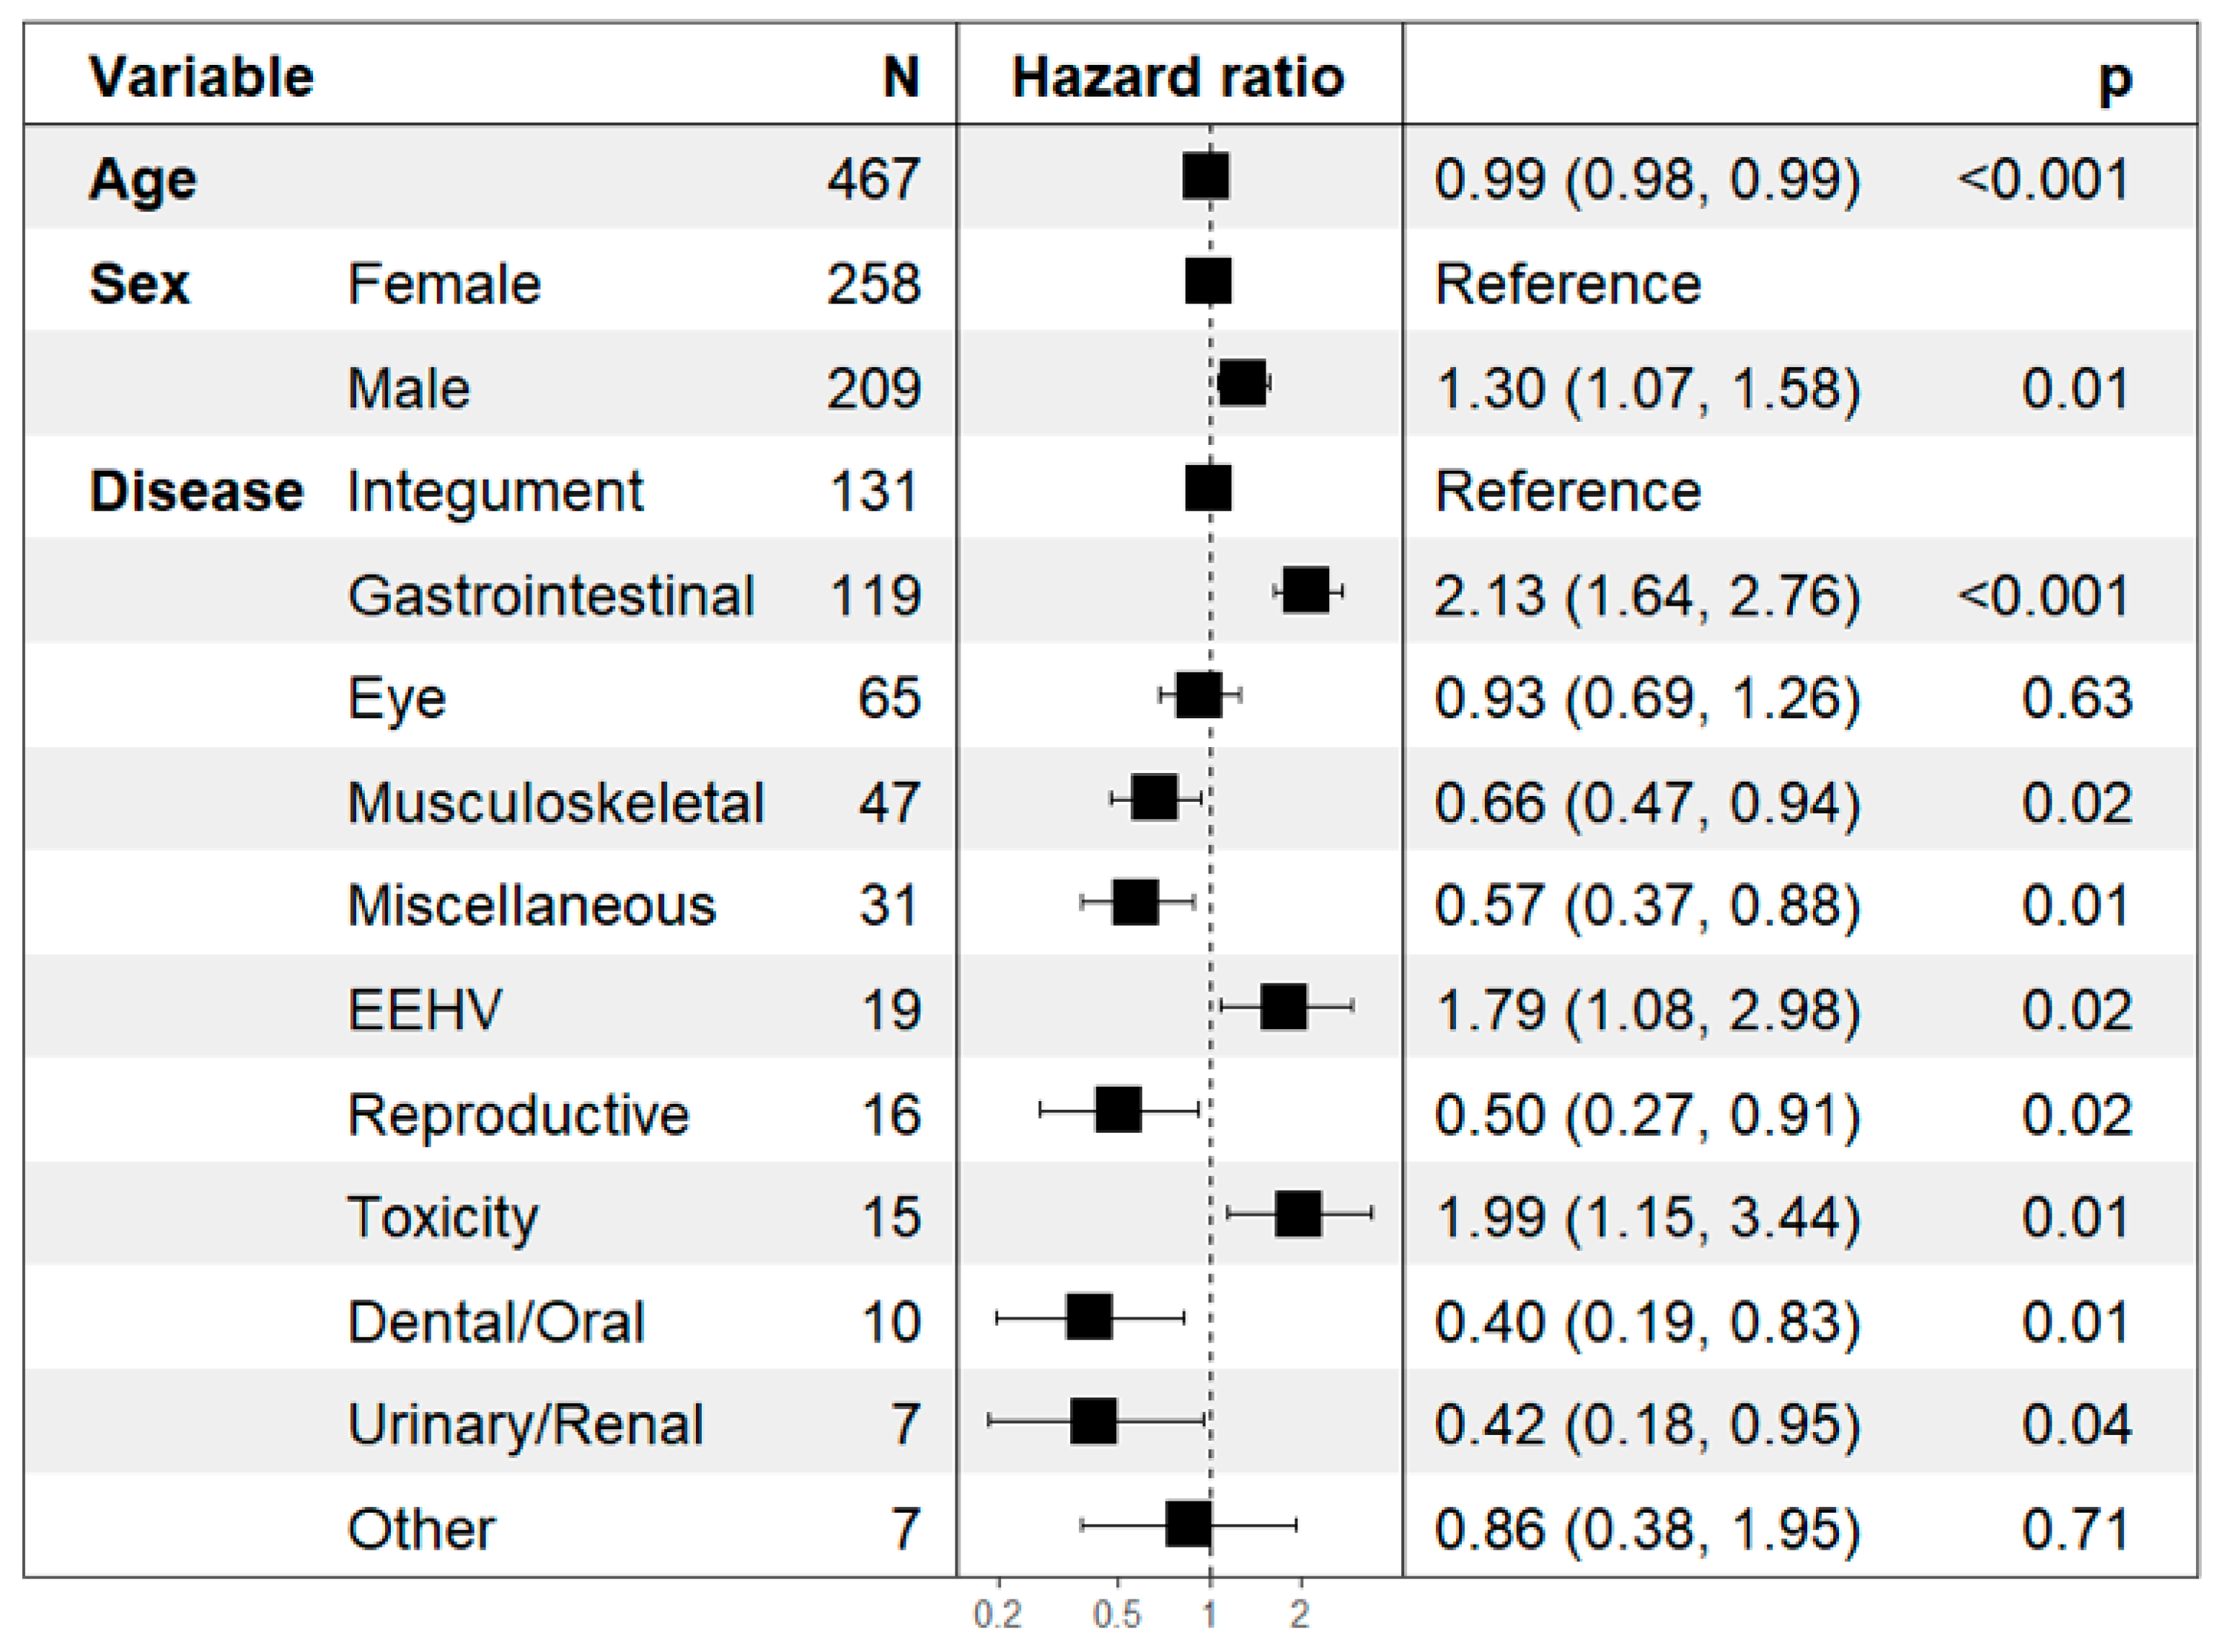The image size is (2227, 1652).
Task: Click the Other row p-value 0.71
Action: click(x=2076, y=1529)
